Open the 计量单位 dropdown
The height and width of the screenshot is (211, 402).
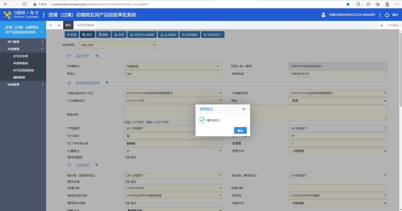[173, 151]
